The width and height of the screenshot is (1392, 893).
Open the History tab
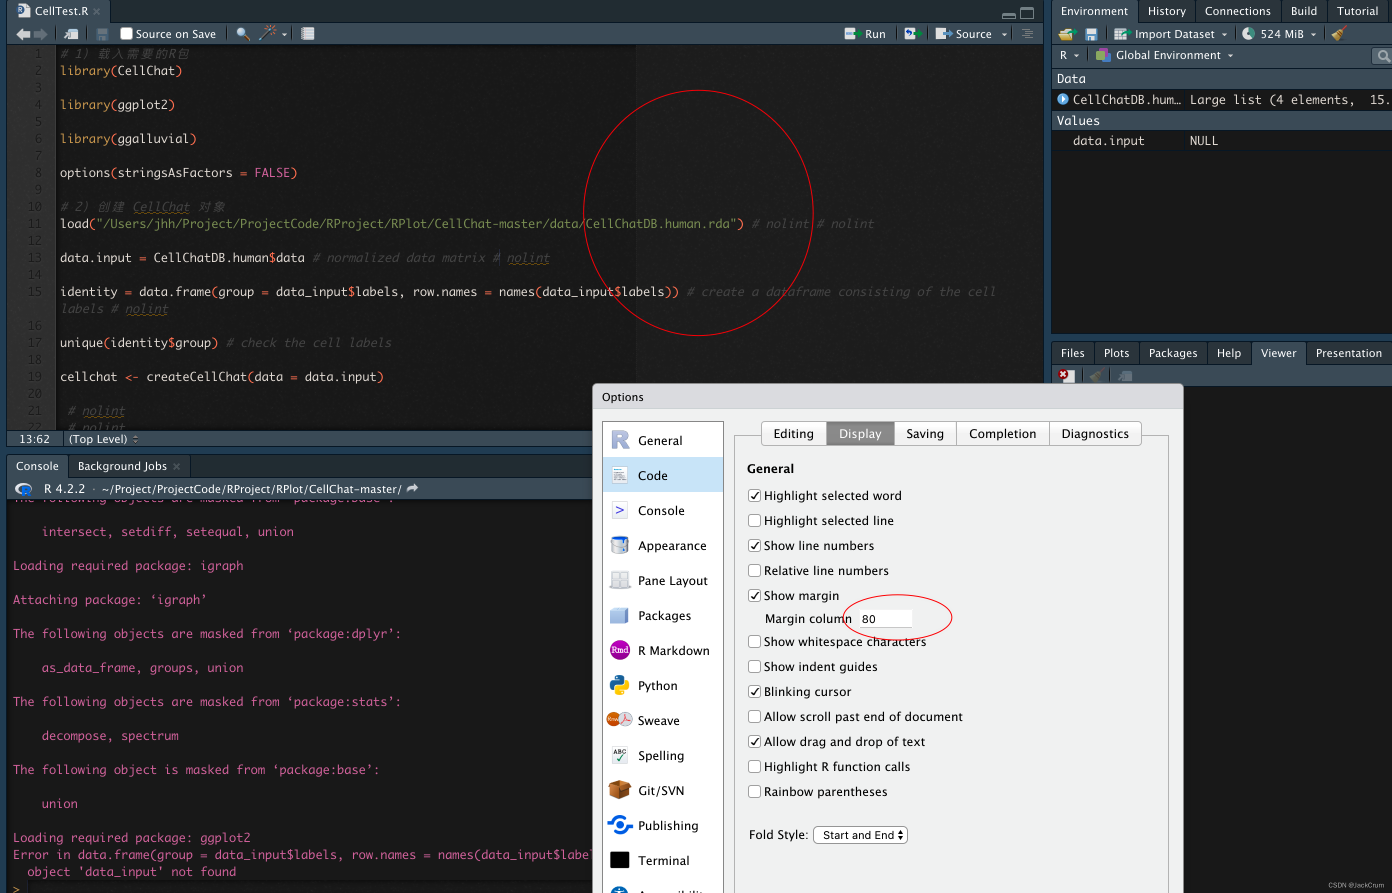pos(1166,11)
